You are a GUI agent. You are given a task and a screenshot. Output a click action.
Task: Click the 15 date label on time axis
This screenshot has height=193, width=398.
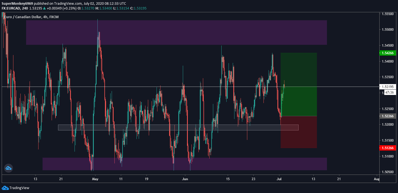pyautogui.click(x=228, y=179)
